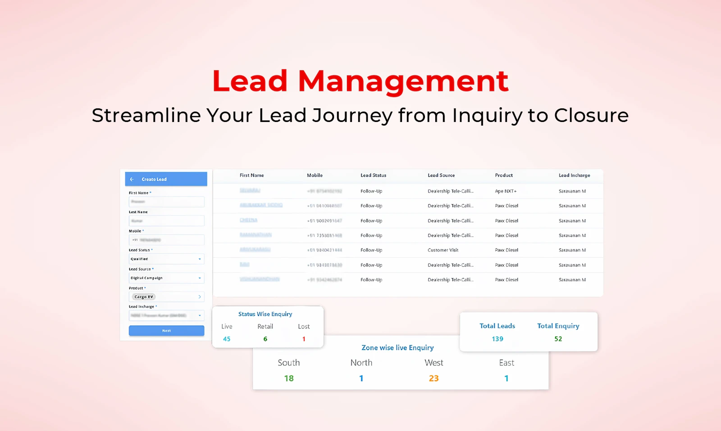
Task: Open the Lead Status Qualified dropdown
Action: click(166, 259)
